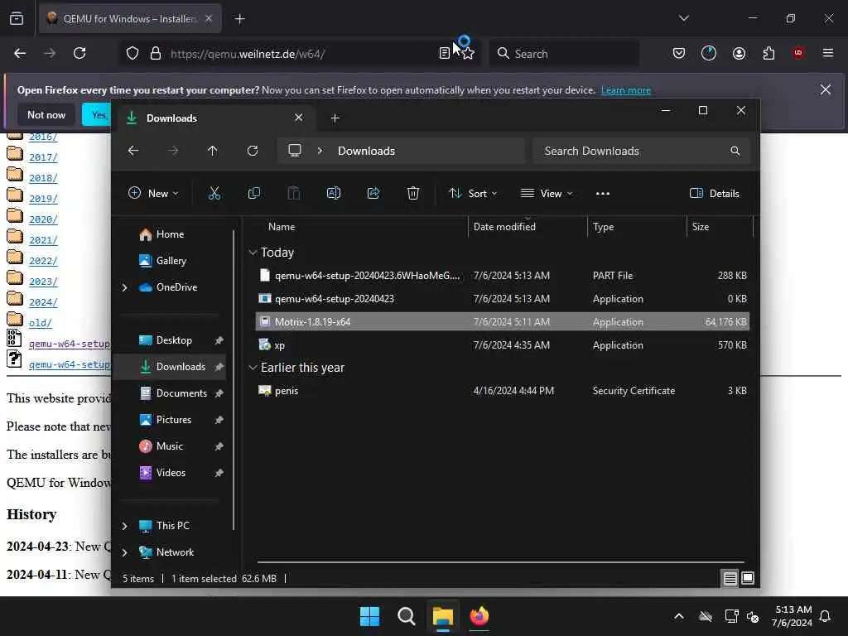Toggle Firefox reader view icon
This screenshot has width=848, height=636.
coord(444,53)
